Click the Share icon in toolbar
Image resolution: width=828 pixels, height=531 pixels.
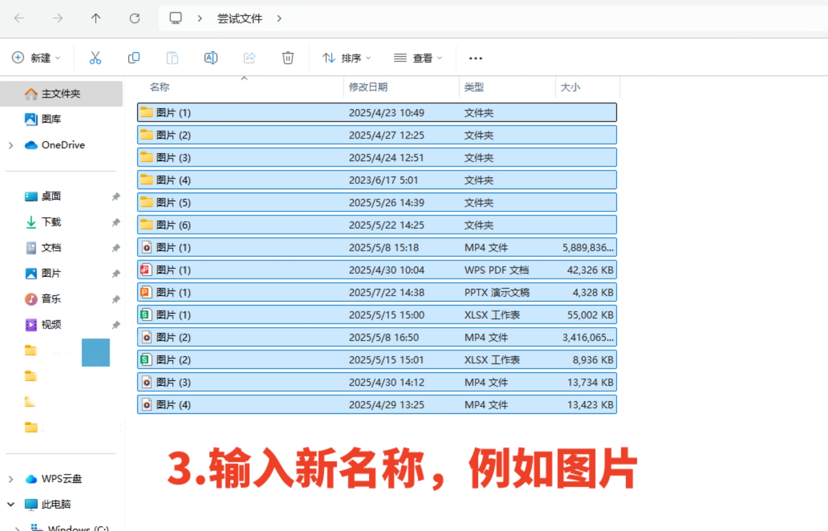coord(249,58)
